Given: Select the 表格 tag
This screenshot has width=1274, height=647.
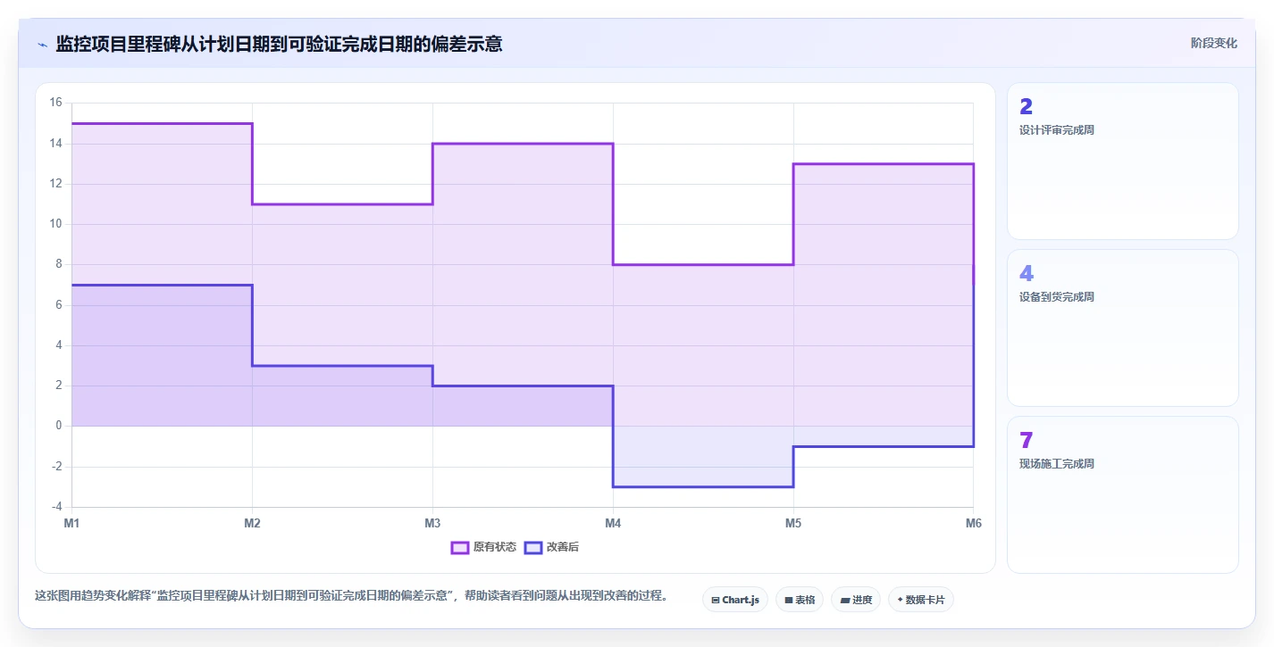Looking at the screenshot, I should (799, 600).
